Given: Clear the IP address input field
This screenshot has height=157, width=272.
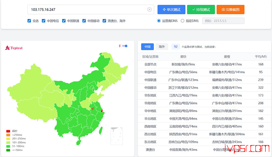Looking at the screenshot, I should (x=149, y=9).
